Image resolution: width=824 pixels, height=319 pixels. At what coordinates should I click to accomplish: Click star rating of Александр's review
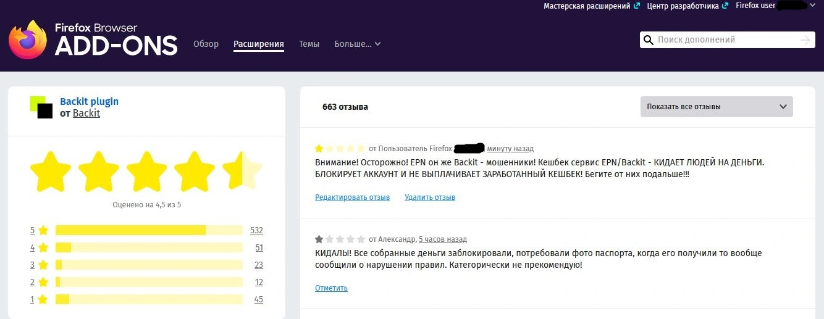pos(340,239)
